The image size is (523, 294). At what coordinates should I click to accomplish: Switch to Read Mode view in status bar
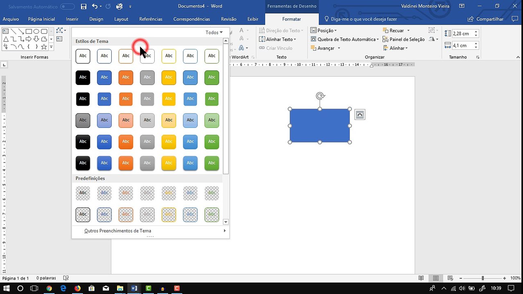pos(421,278)
